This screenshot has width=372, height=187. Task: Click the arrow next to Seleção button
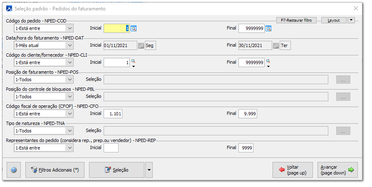149,170
